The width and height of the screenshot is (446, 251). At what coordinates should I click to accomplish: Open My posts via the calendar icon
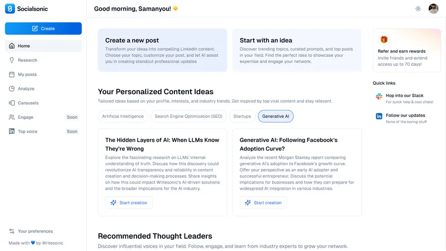(x=12, y=74)
